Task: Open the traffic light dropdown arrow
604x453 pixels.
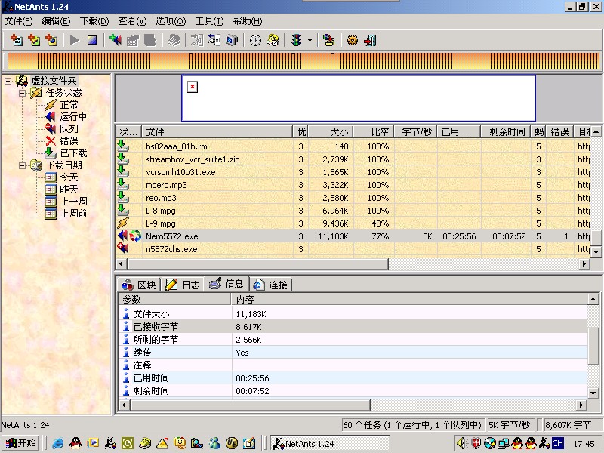Action: coord(310,40)
